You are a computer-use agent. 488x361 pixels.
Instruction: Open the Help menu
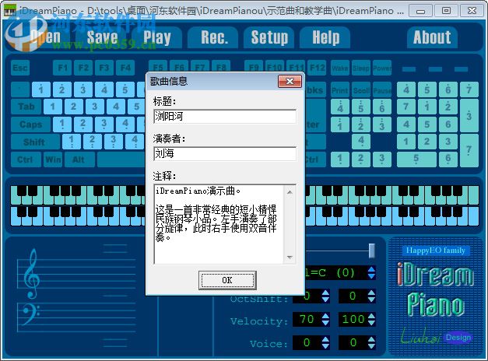point(325,37)
